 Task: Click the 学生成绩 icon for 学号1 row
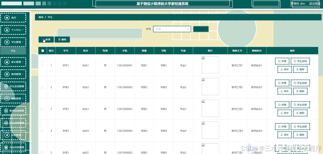coord(295,61)
